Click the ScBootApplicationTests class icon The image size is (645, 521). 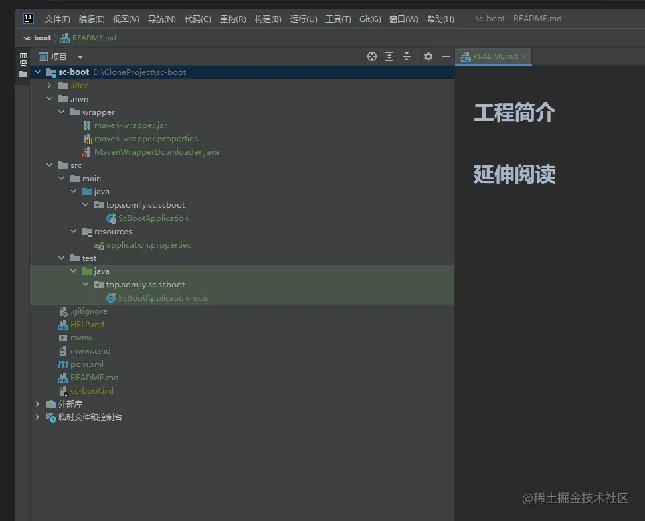[x=111, y=298]
